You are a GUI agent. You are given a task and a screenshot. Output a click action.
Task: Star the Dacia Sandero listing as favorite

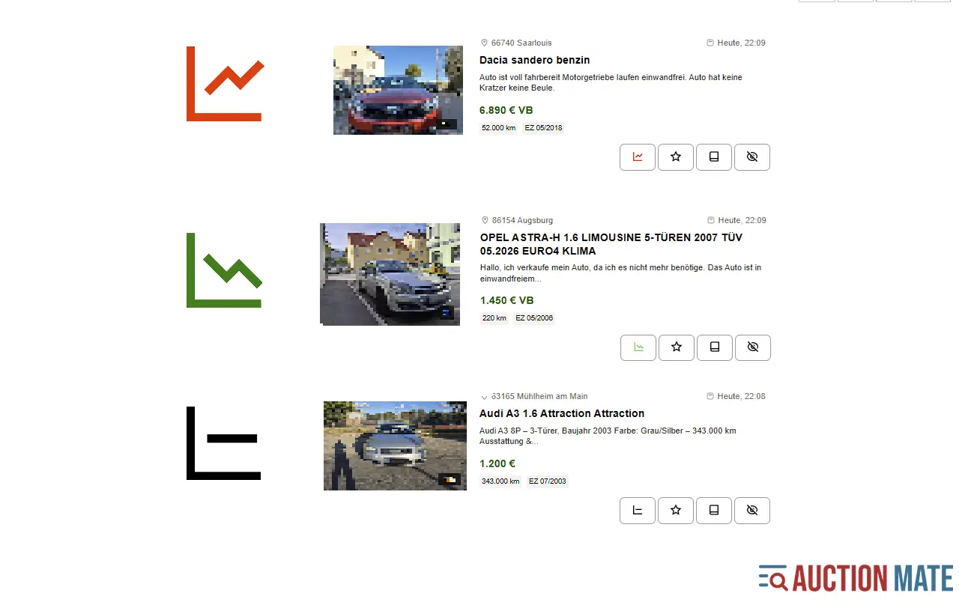pyautogui.click(x=676, y=157)
